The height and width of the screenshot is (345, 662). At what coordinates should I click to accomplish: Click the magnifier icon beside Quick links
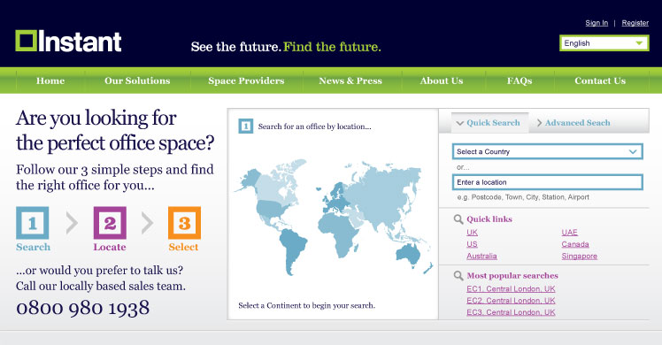[x=458, y=219]
